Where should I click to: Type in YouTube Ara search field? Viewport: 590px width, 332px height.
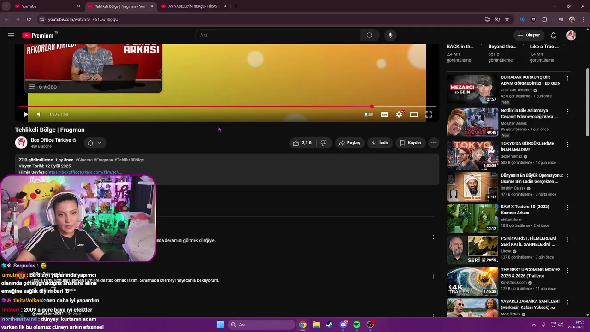[278, 36]
